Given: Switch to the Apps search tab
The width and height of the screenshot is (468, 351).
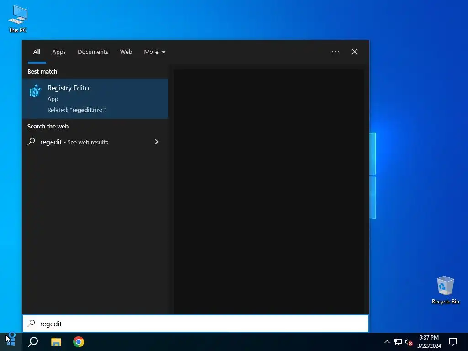Looking at the screenshot, I should (59, 52).
